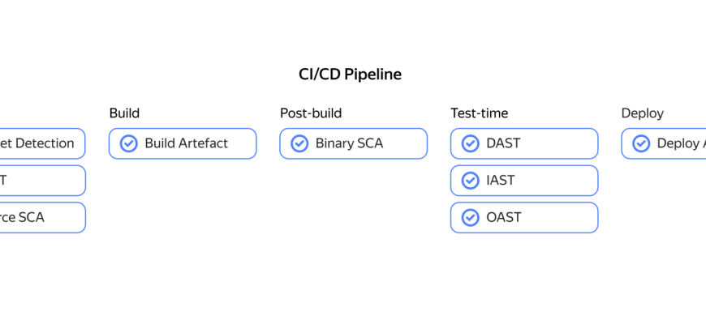Viewport: 706px width, 324px height.
Task: Click the cut-off box ending in T
Action: coord(41,181)
